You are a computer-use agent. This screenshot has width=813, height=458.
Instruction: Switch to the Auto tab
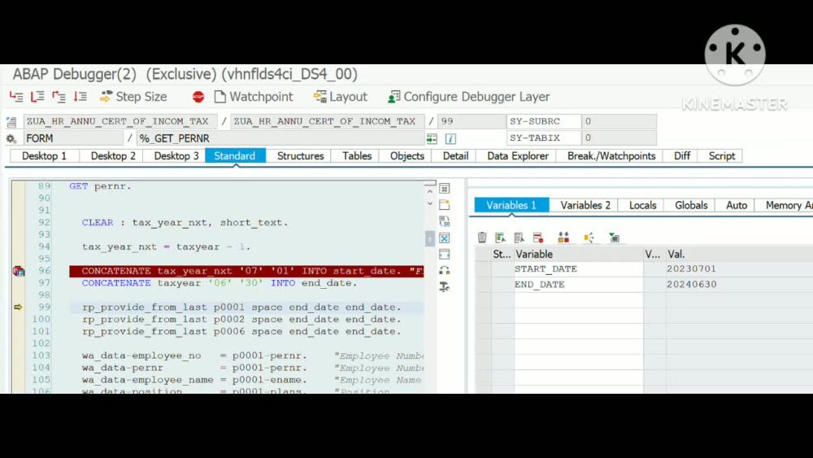tap(737, 205)
